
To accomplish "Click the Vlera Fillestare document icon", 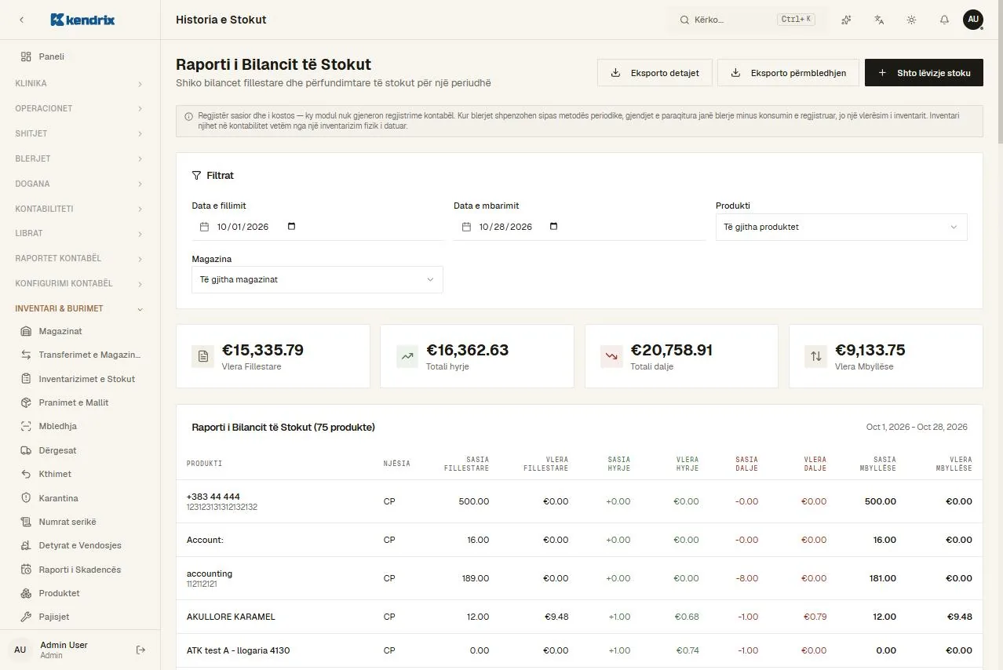I will 203,356.
